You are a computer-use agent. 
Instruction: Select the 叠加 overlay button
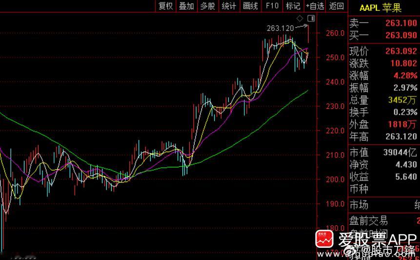(x=186, y=6)
